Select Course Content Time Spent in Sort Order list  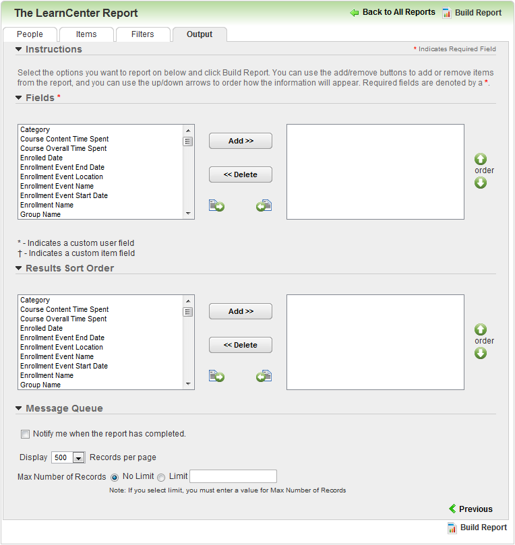(100, 309)
